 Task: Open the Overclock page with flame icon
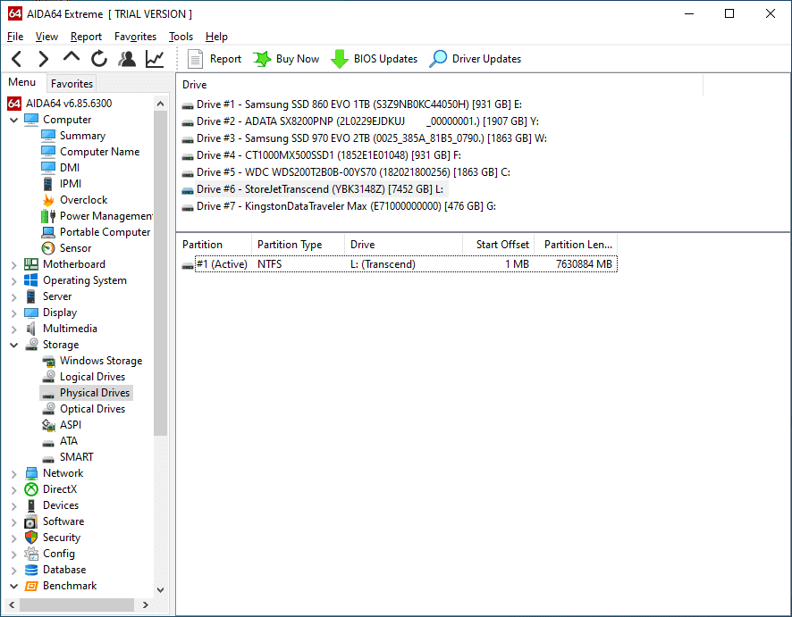[83, 200]
